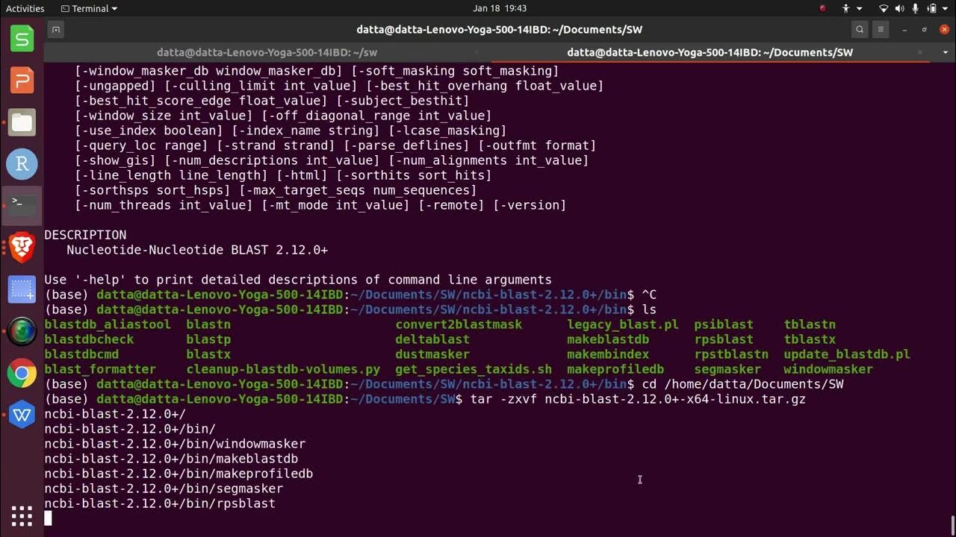Image resolution: width=956 pixels, height=537 pixels.
Task: Open WPS Spreadsheets from the dock
Action: coord(22,38)
